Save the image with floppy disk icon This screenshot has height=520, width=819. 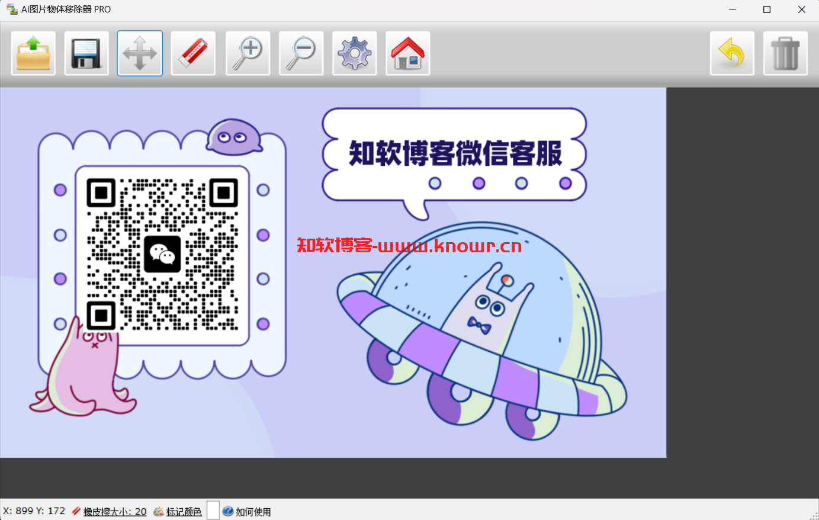tap(86, 53)
